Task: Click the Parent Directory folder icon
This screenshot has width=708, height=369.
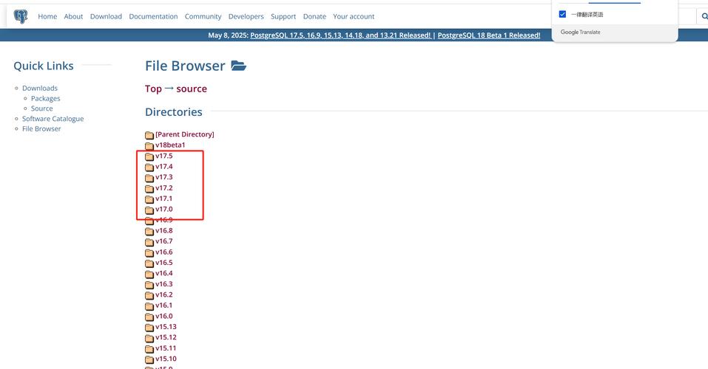Action: pos(149,135)
